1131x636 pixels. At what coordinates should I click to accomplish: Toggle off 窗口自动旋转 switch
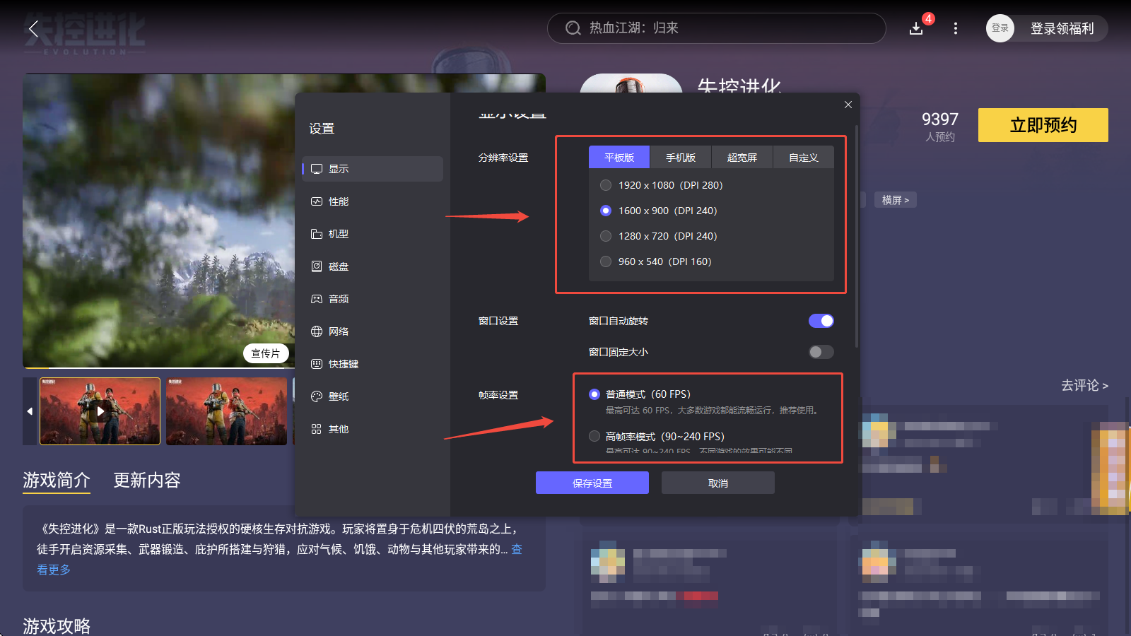(x=821, y=321)
